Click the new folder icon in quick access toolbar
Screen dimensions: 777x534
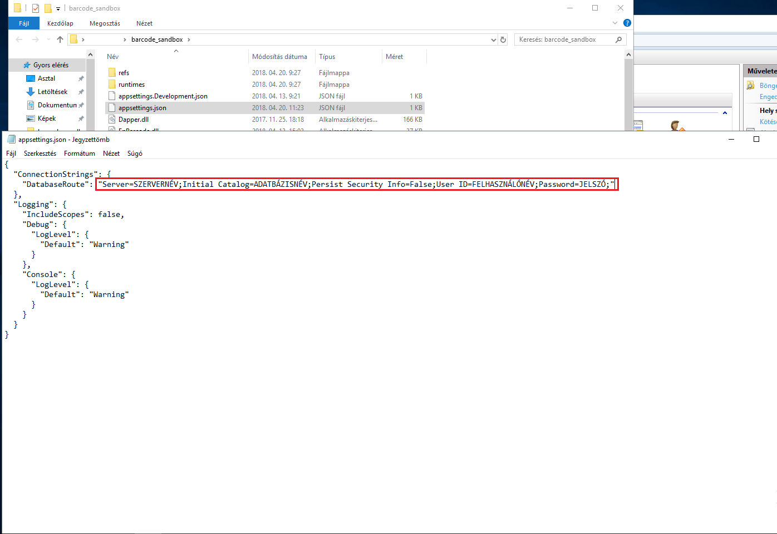pos(48,8)
